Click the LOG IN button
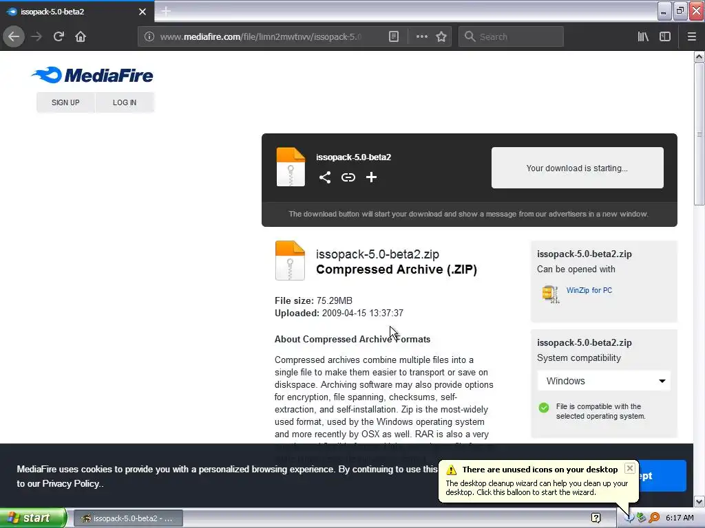Image resolution: width=705 pixels, height=528 pixels. tap(125, 102)
